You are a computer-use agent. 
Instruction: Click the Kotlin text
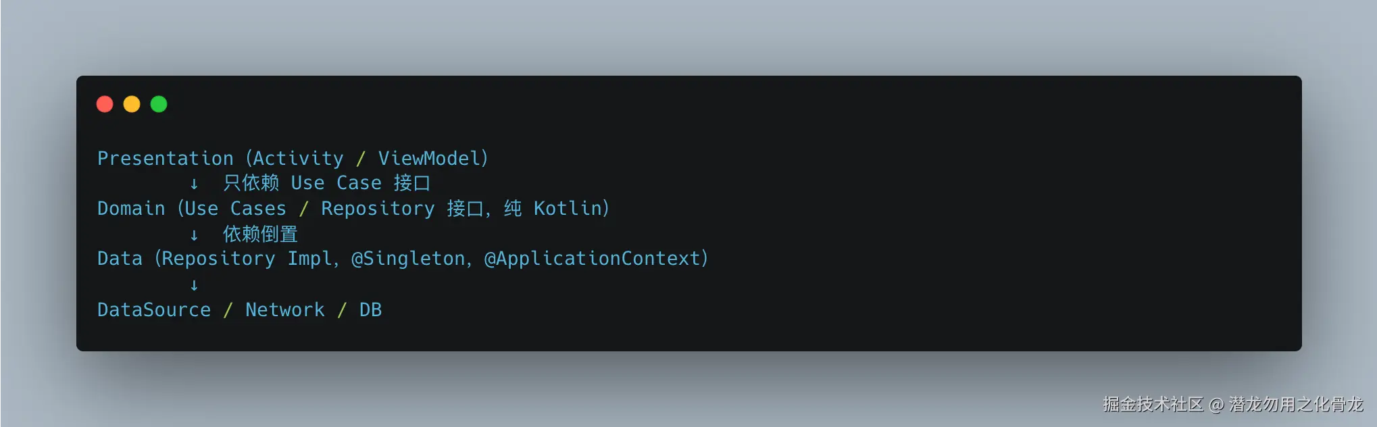pyautogui.click(x=568, y=208)
